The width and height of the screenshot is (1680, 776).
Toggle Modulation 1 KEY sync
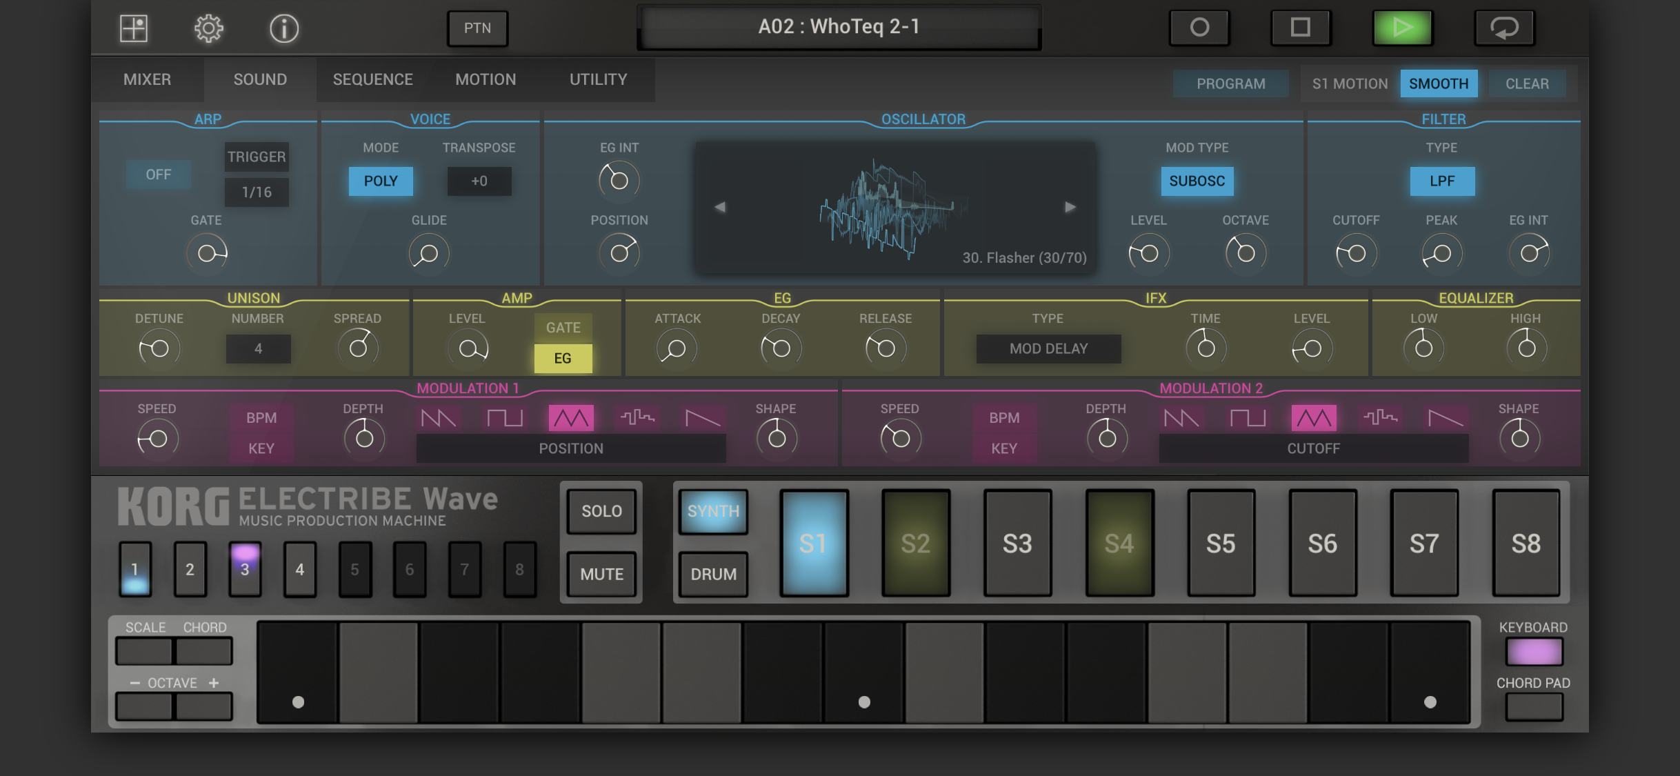[261, 448]
